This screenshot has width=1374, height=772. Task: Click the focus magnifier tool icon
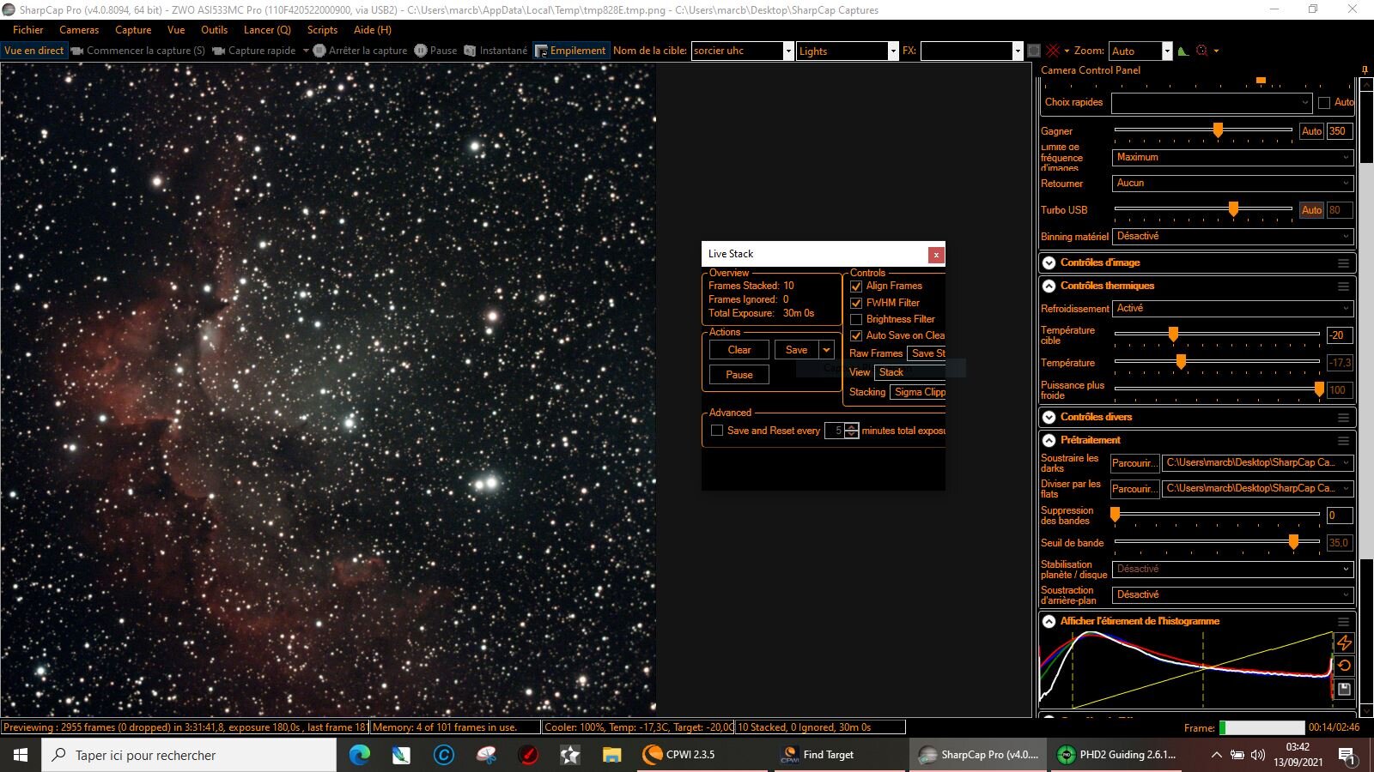(1202, 51)
